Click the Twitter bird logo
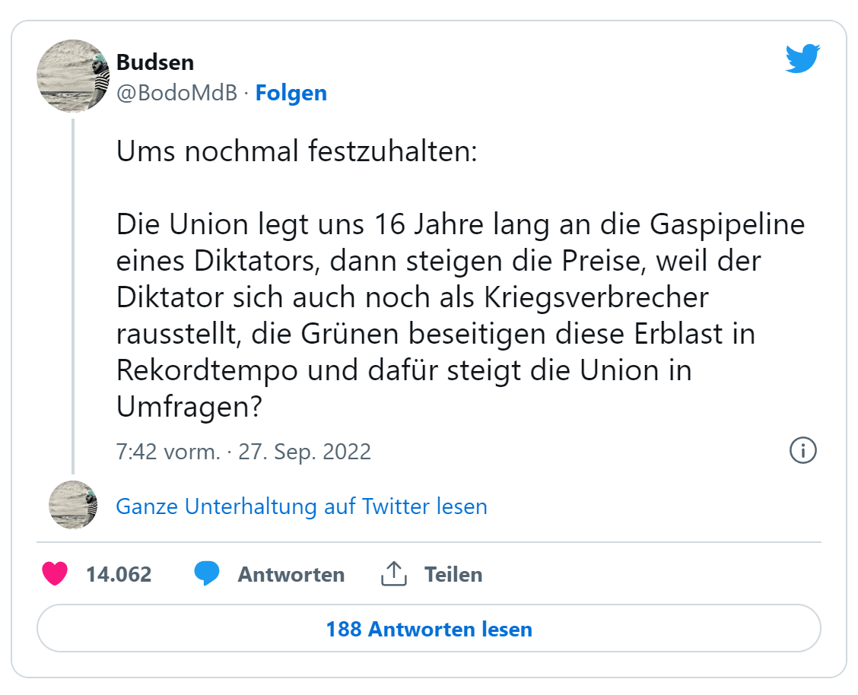Image resolution: width=858 pixels, height=695 pixels. [802, 59]
